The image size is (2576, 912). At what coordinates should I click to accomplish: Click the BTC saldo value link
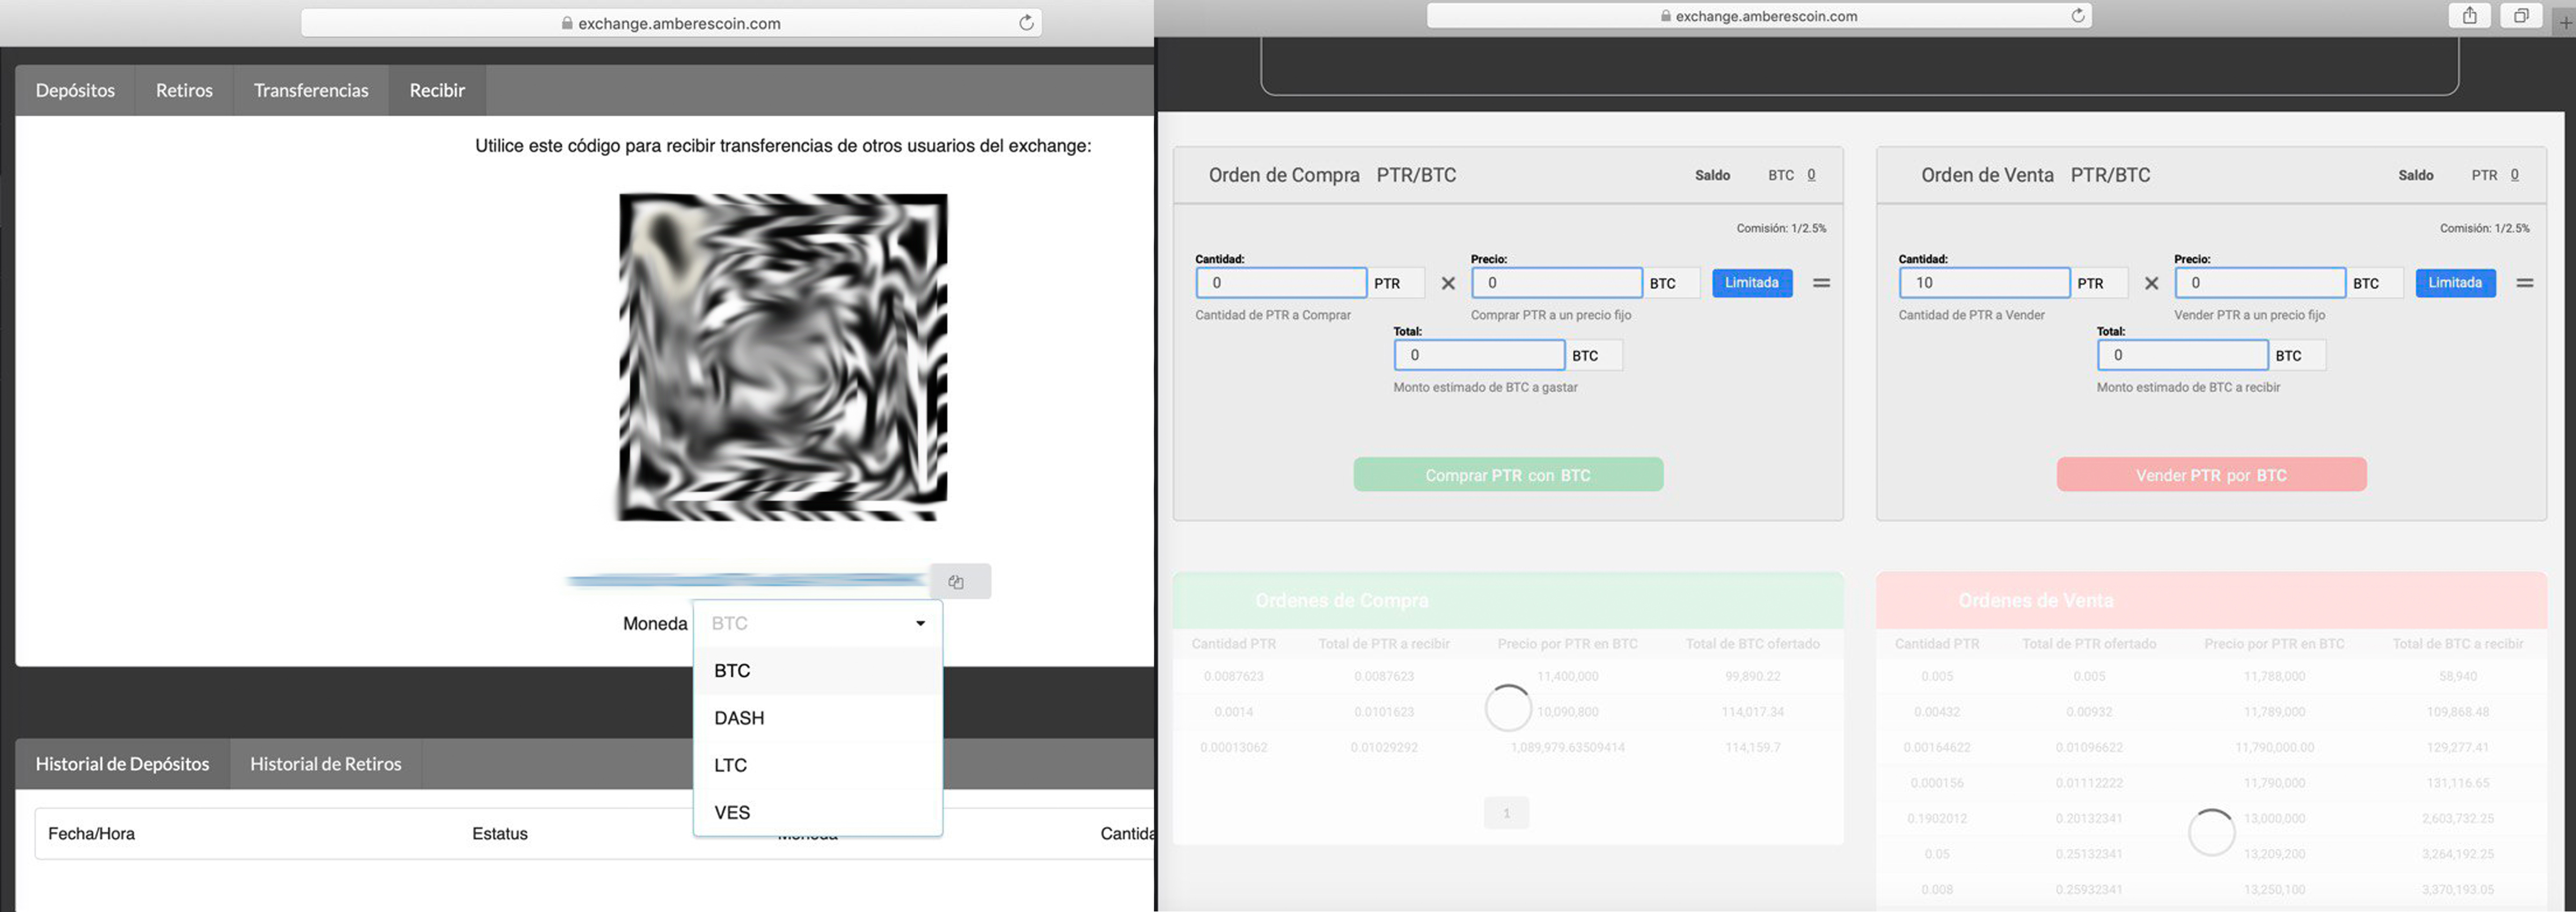(x=1811, y=175)
